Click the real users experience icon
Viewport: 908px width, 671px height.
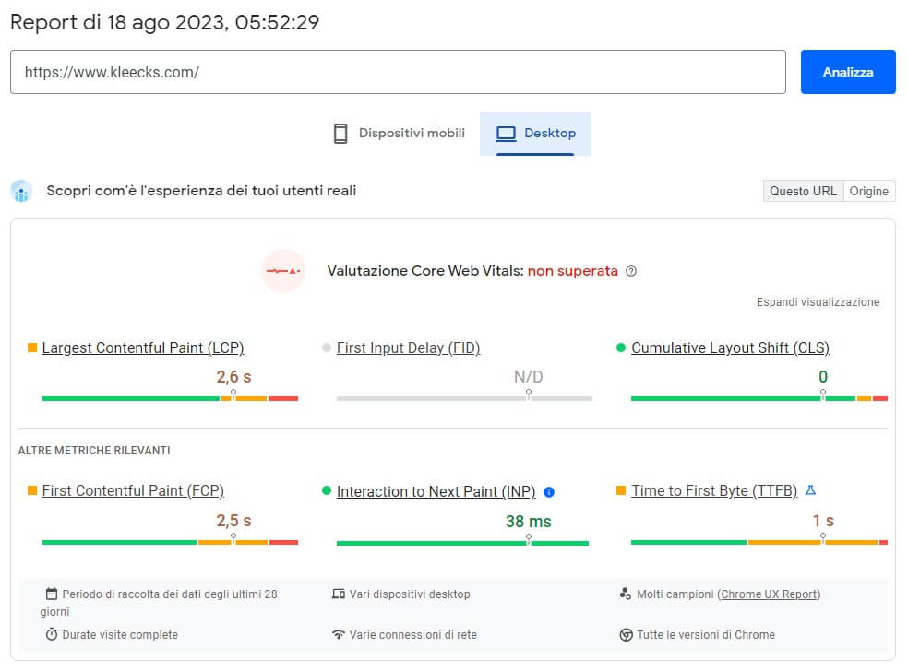[21, 191]
